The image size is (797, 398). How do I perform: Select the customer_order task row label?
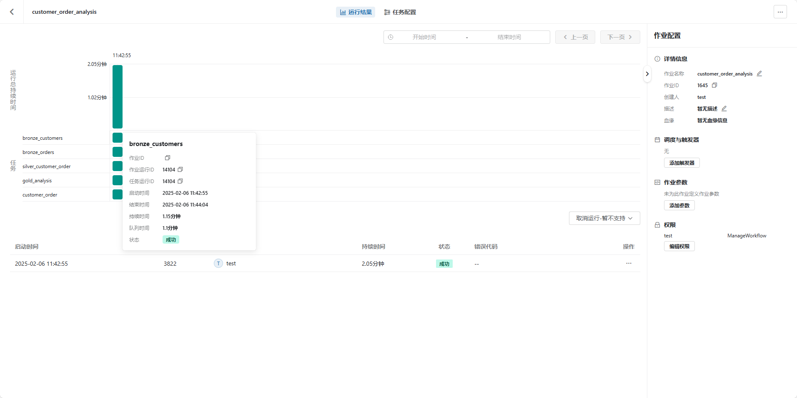(40, 195)
